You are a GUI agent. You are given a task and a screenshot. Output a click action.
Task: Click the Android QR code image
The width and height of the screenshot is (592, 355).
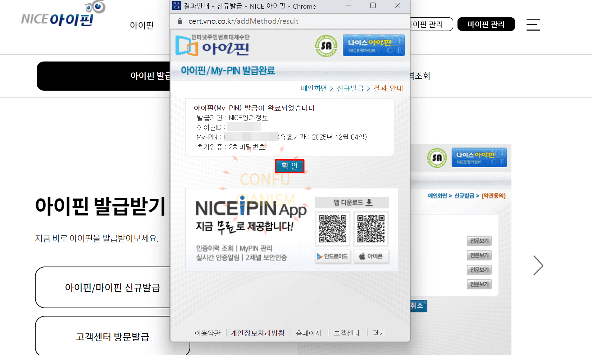333,229
